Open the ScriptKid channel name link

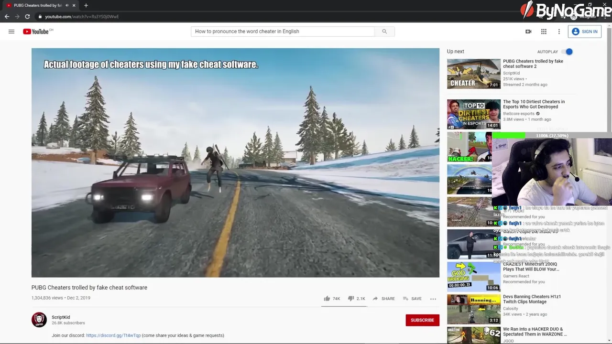pyautogui.click(x=61, y=317)
